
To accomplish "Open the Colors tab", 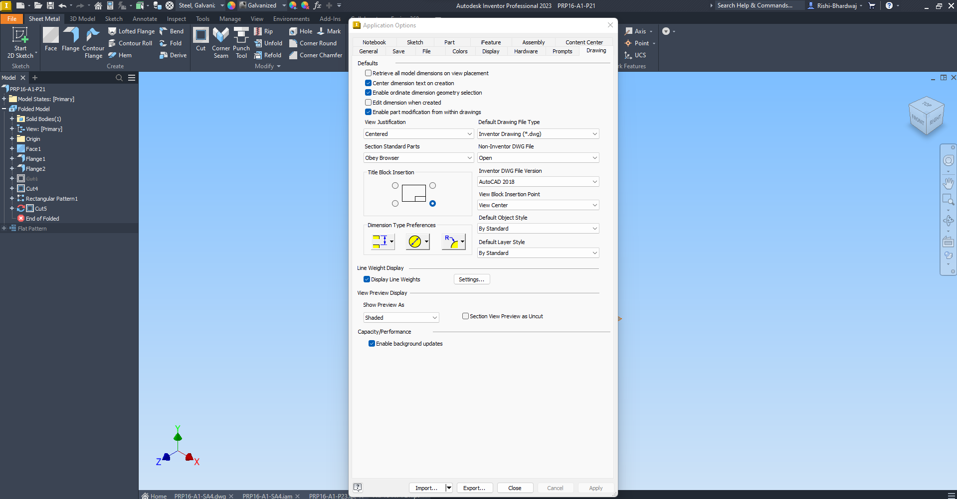I will click(x=460, y=51).
